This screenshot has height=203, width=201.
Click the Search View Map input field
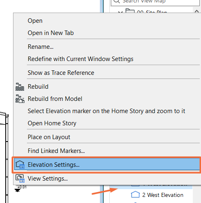pyautogui.click(x=155, y=2)
